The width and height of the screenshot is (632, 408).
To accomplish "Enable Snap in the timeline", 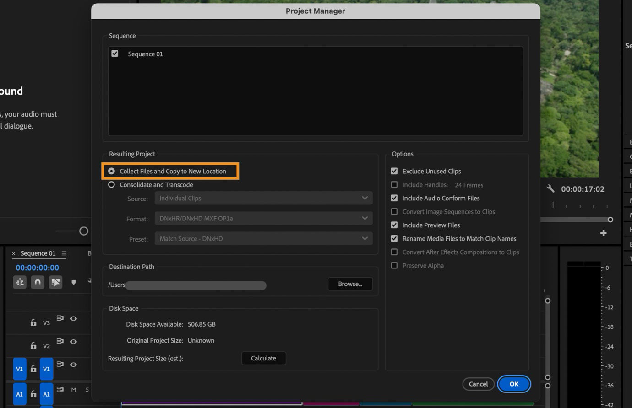I will click(x=37, y=282).
